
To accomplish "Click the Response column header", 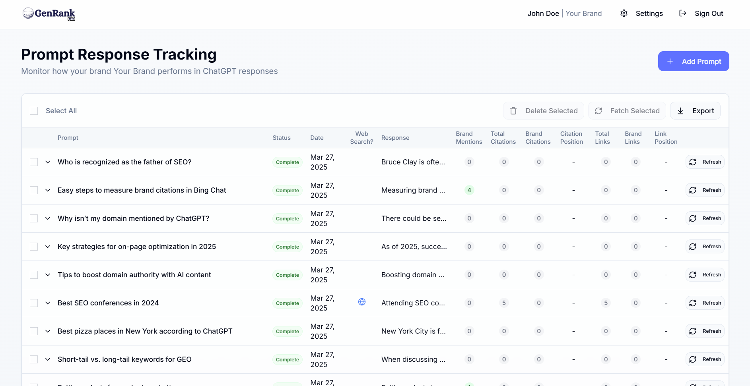I will (x=395, y=138).
